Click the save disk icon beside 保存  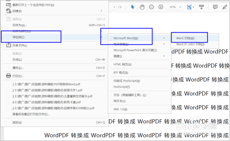pyautogui.click(x=9, y=19)
